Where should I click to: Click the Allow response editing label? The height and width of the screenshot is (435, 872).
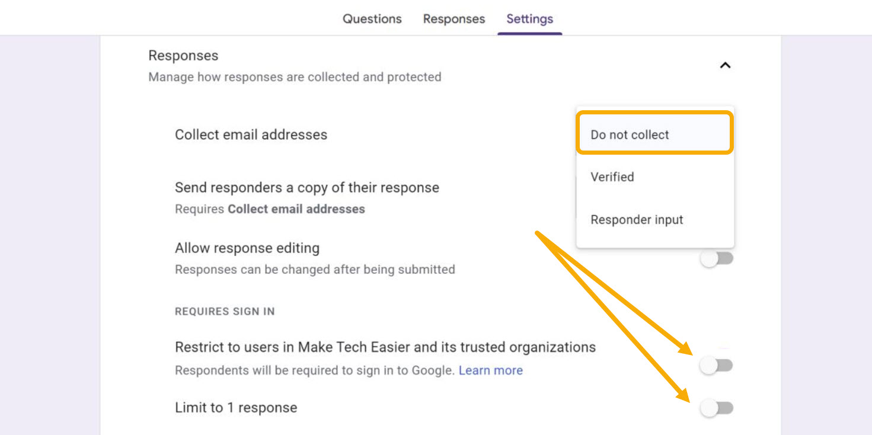247,248
